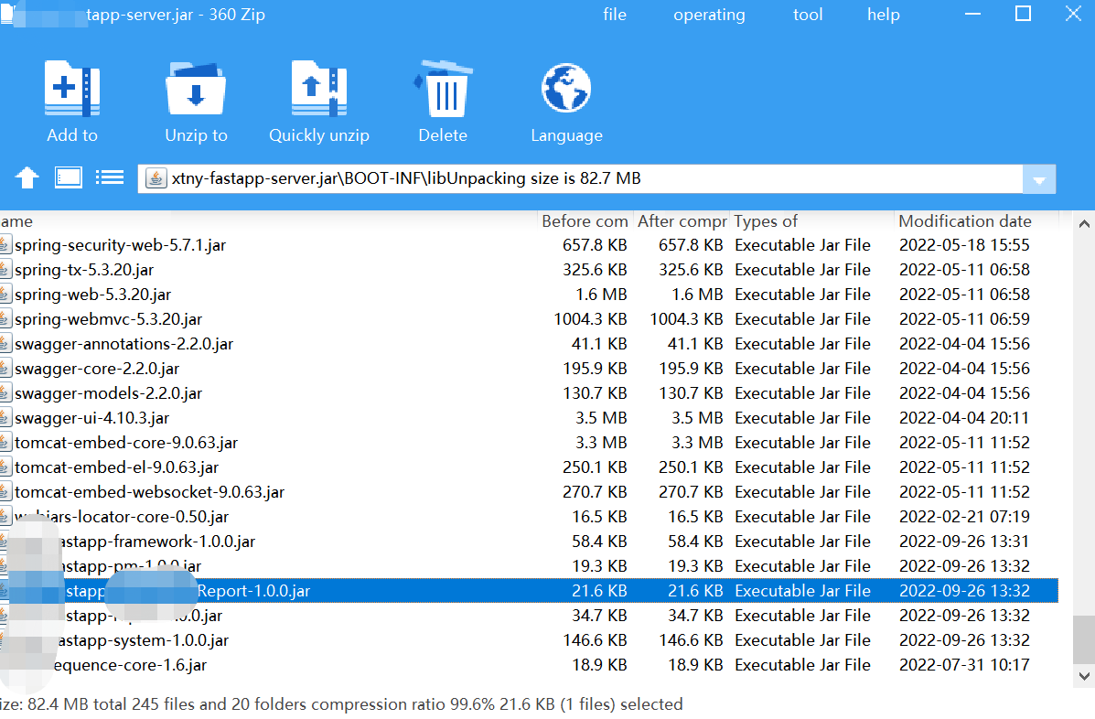Viewport: 1095px width, 719px height.
Task: Switch to large icon view mode
Action: click(69, 177)
